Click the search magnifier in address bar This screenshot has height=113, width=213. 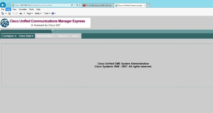pos(72,5)
